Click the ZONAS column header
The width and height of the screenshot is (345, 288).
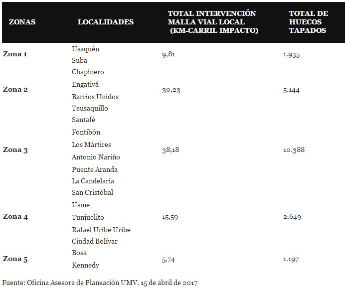(x=22, y=22)
